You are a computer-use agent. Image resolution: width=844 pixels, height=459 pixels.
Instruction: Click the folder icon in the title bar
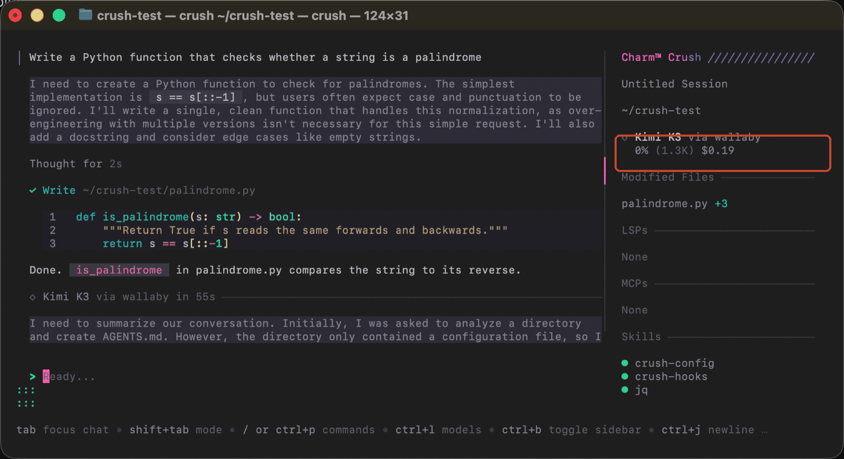click(85, 15)
